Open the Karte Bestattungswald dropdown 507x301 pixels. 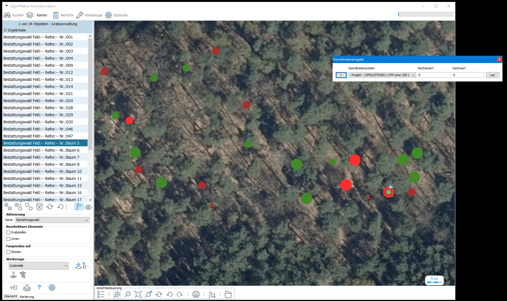click(x=52, y=220)
